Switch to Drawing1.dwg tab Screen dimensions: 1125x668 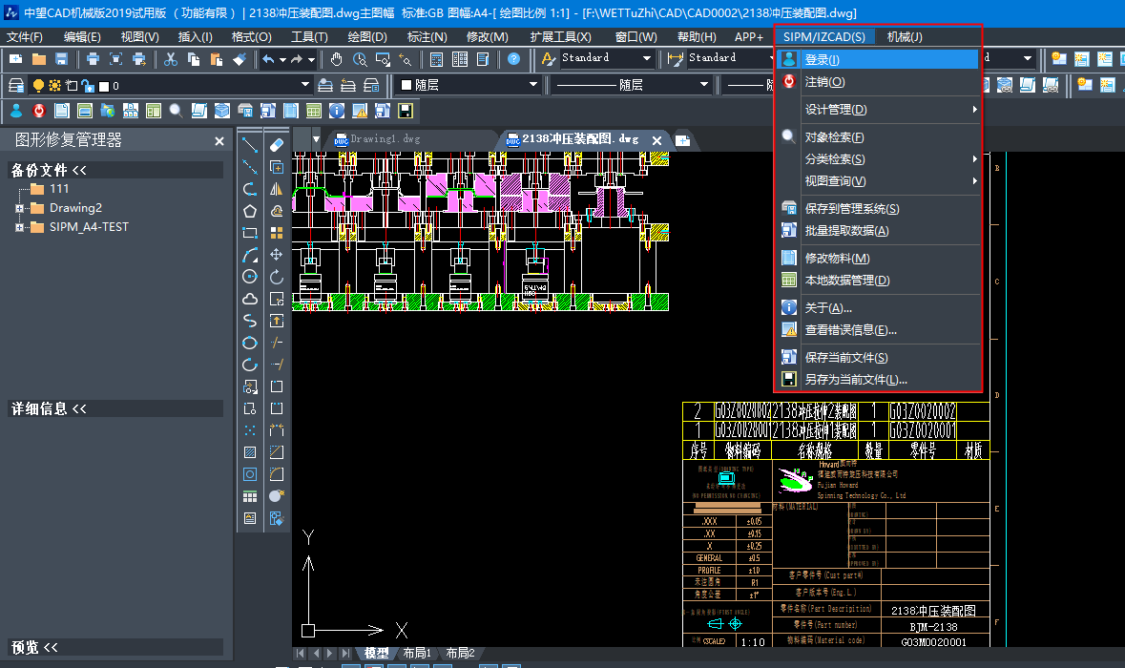click(385, 139)
